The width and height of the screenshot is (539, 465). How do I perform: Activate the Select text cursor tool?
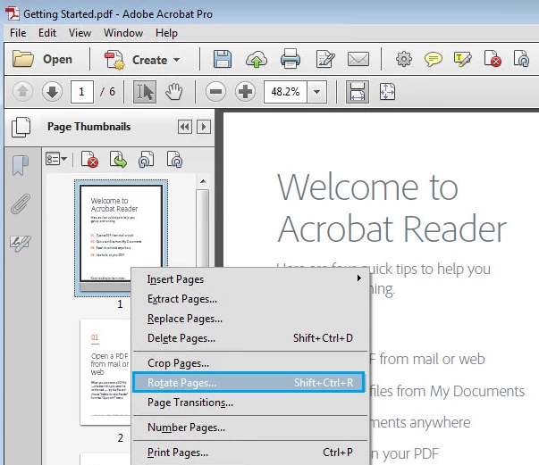pyautogui.click(x=145, y=92)
